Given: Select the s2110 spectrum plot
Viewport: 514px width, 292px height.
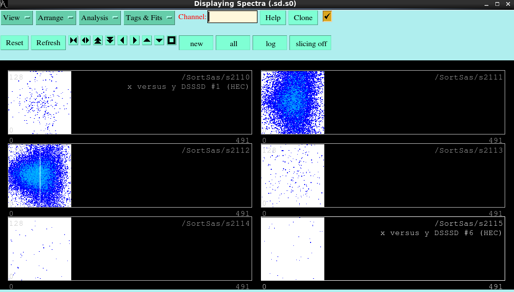Looking at the screenshot, I should click(130, 103).
